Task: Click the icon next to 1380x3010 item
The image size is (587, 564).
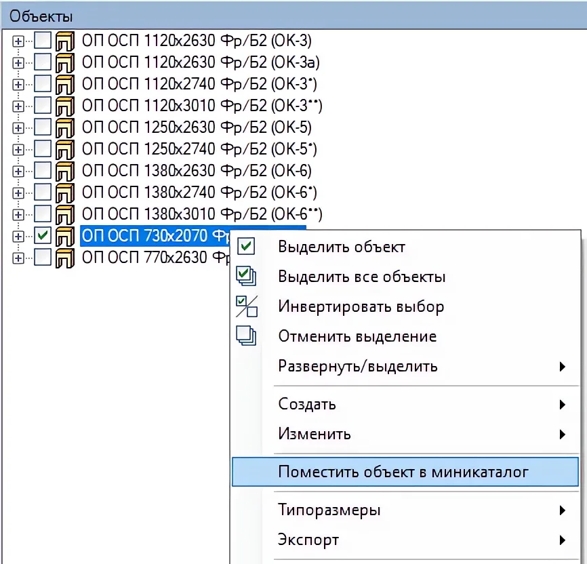Action: click(64, 214)
